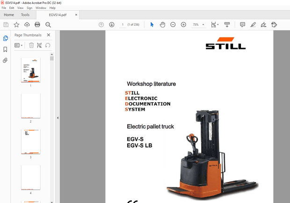Screen dimensions: 290x203
Task: Open the Page Thumbnails sidebar icon
Action: 5,38
